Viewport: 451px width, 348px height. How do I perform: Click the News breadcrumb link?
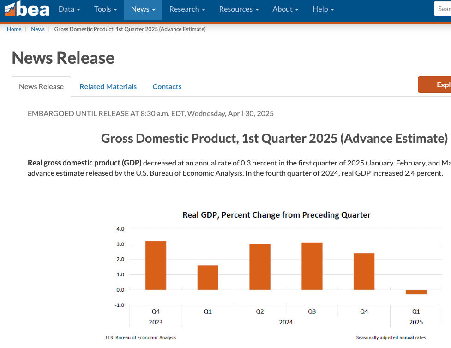(38, 29)
